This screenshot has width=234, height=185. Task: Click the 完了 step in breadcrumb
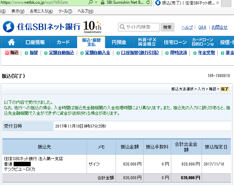224,89
